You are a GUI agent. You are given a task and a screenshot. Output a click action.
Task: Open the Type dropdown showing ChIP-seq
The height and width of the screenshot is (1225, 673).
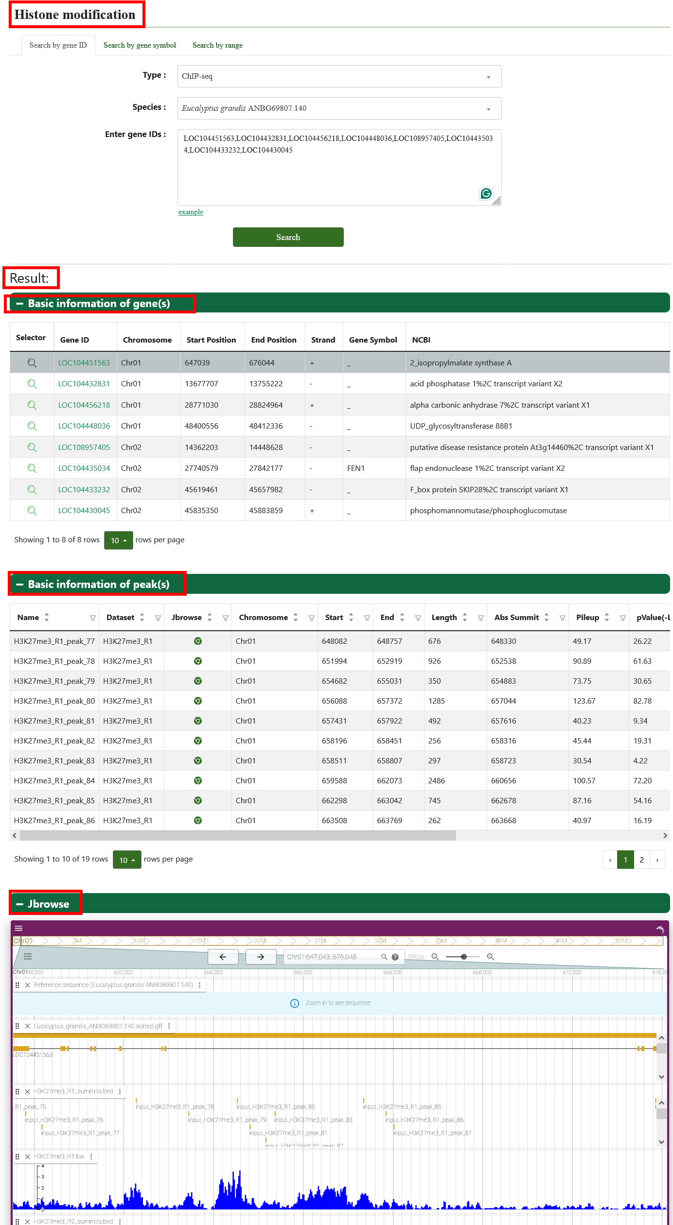pos(339,76)
